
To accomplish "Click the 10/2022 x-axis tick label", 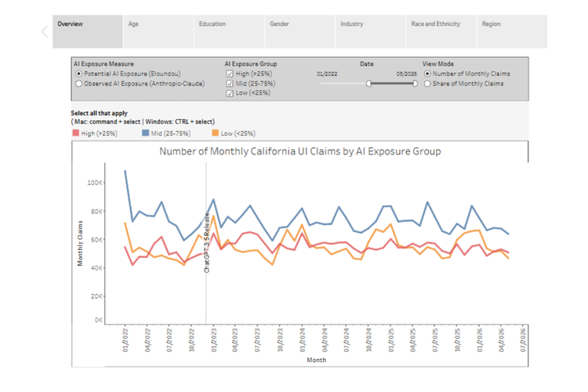I will click(191, 340).
